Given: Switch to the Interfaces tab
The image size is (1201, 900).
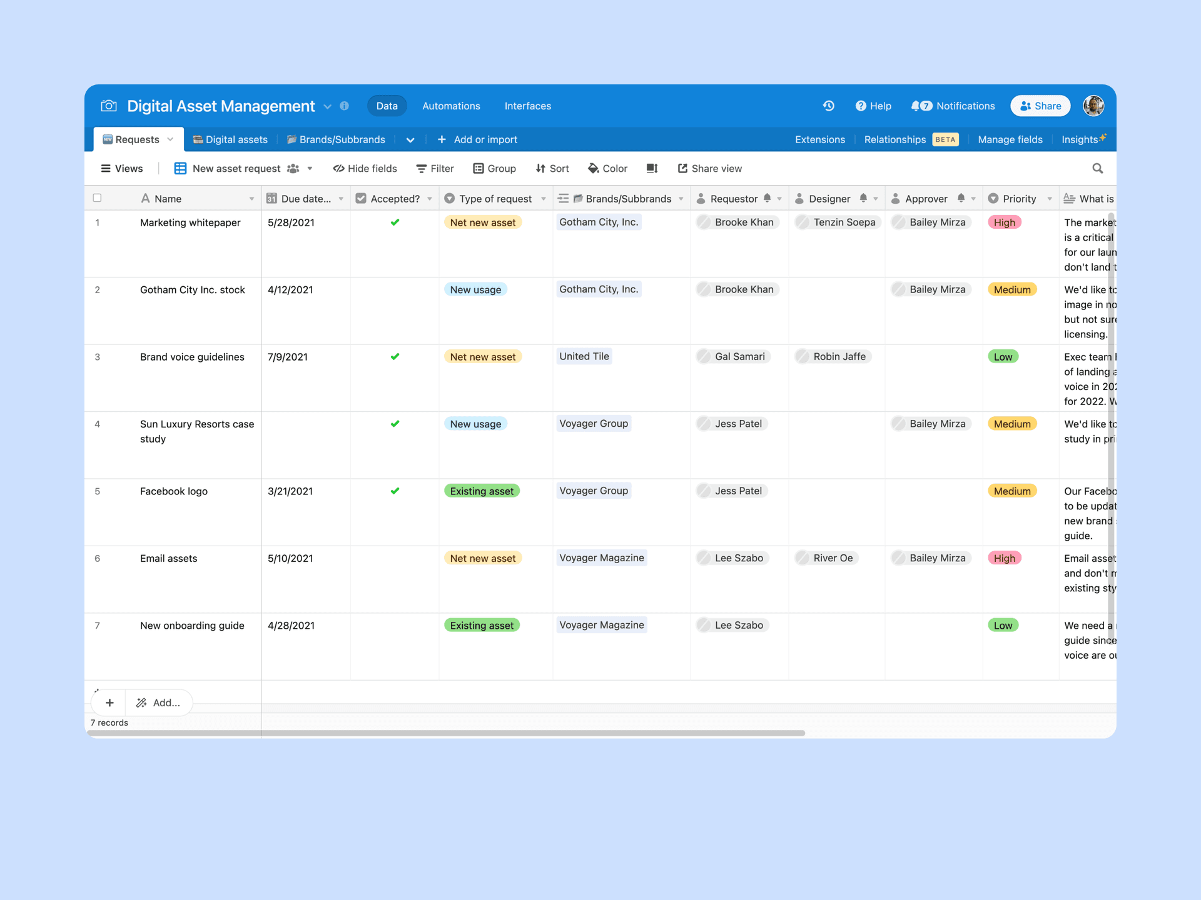Looking at the screenshot, I should pyautogui.click(x=527, y=106).
